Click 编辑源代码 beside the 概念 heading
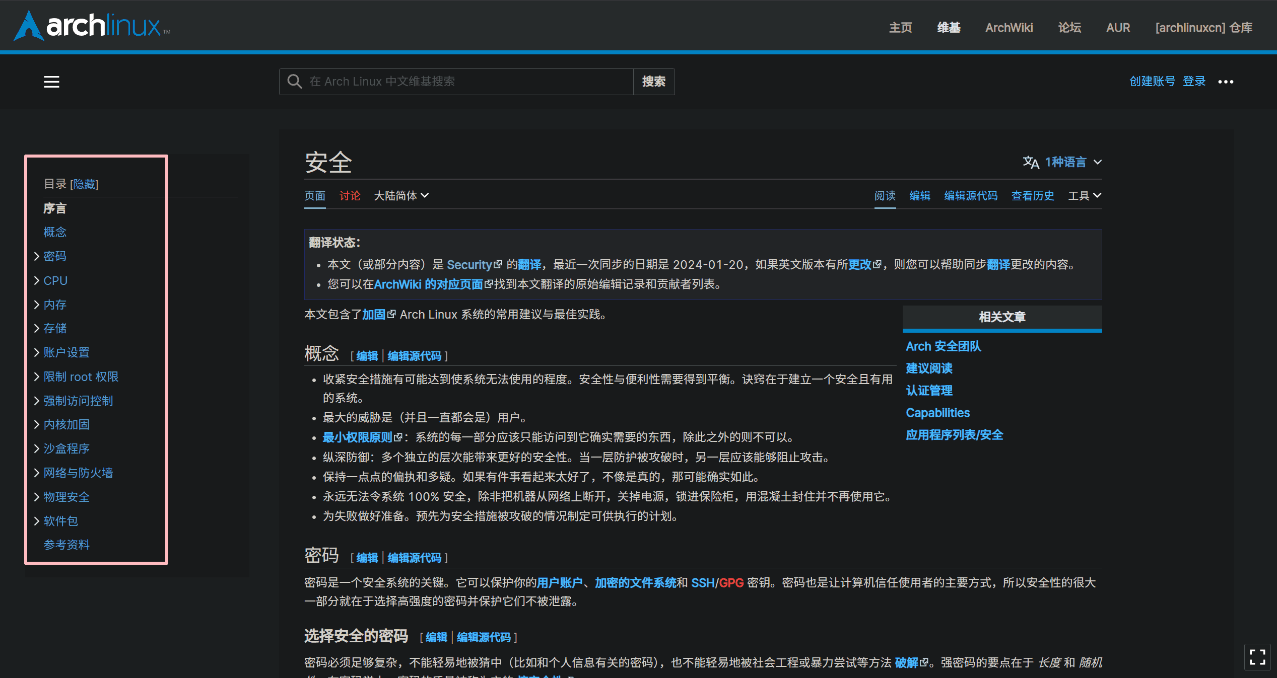The image size is (1277, 678). pyautogui.click(x=415, y=356)
